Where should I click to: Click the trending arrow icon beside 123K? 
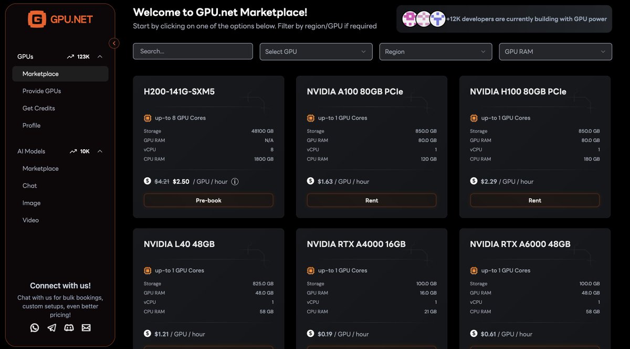point(70,57)
